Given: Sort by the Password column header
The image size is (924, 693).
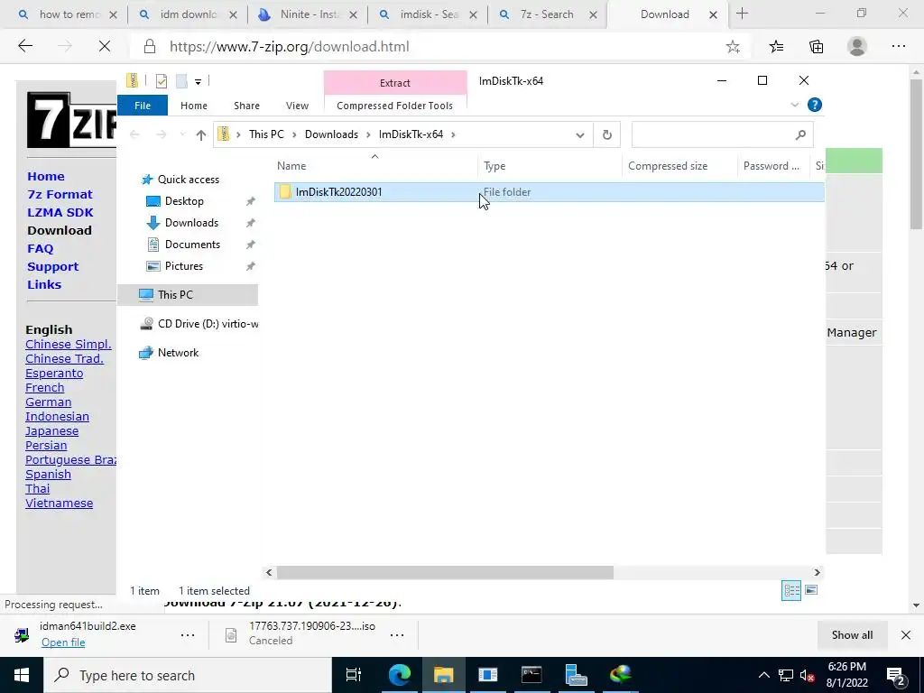Looking at the screenshot, I should [x=773, y=166].
